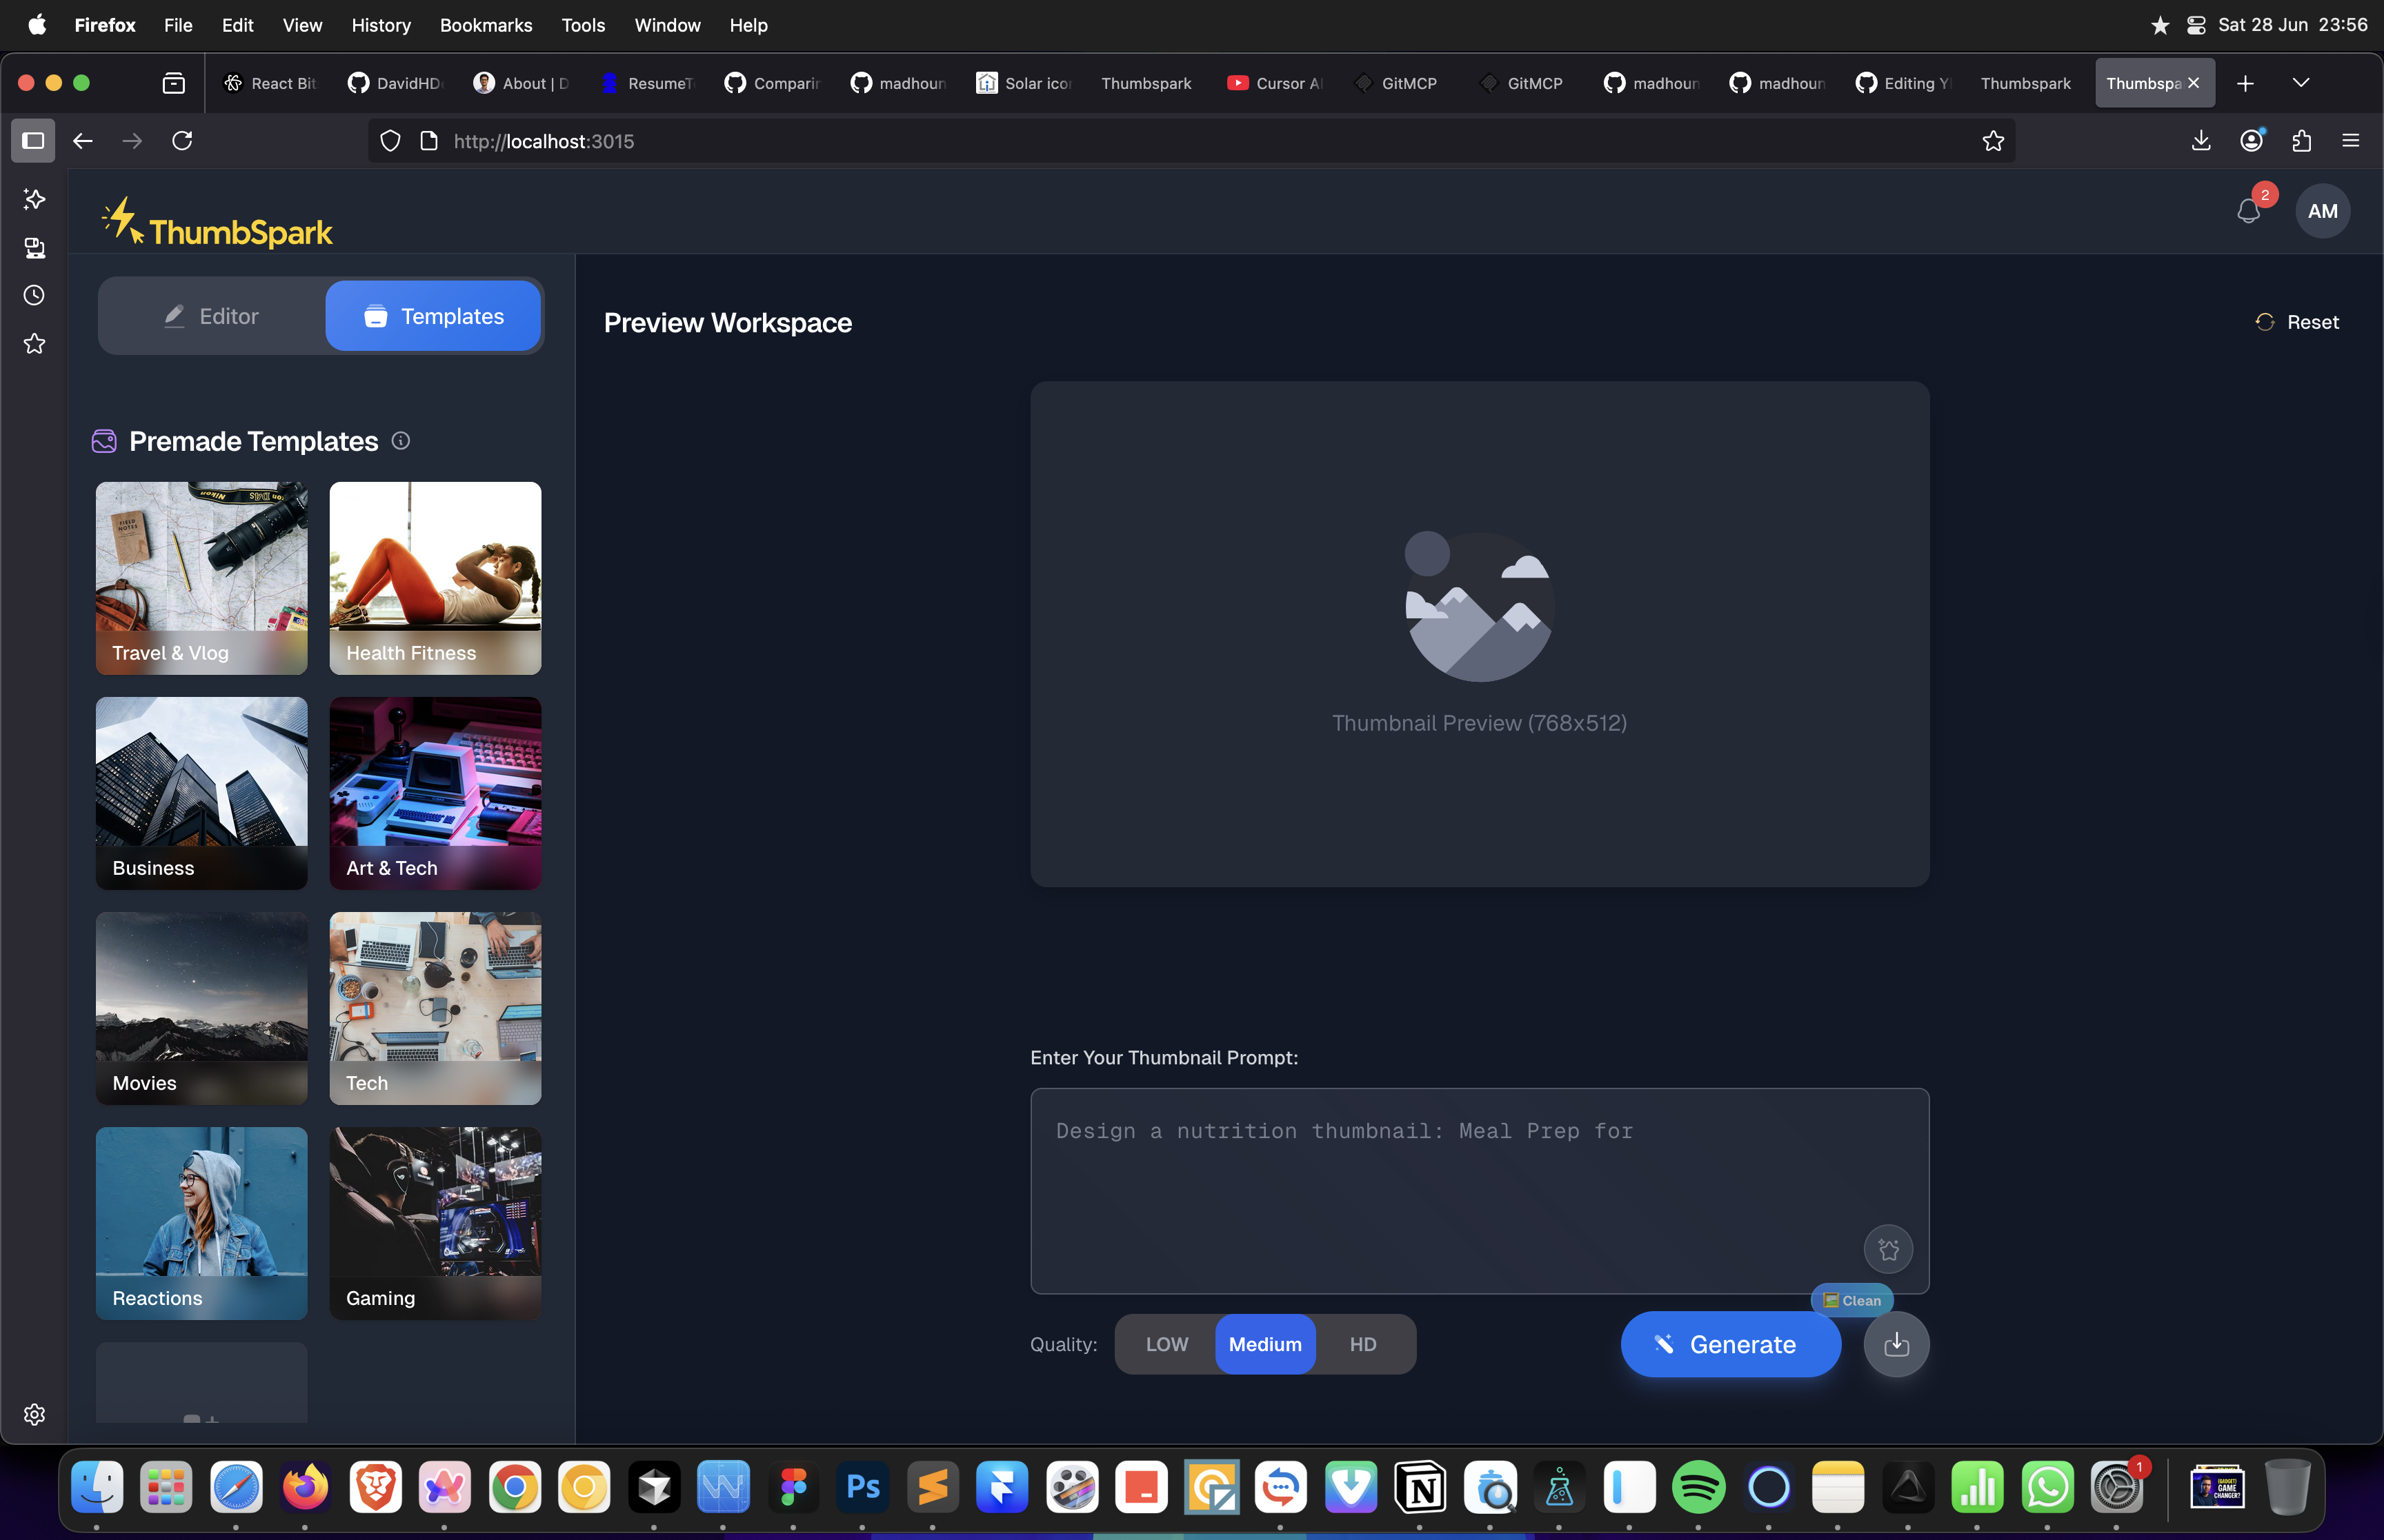Open the AM user avatar
Screen dimensions: 2384x1540
point(2322,211)
